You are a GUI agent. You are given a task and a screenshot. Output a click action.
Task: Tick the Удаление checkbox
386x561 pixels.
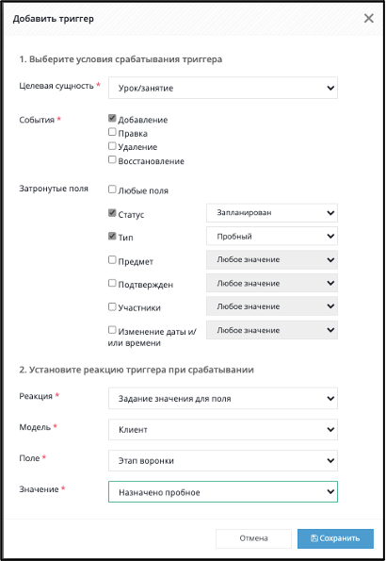pyautogui.click(x=112, y=145)
